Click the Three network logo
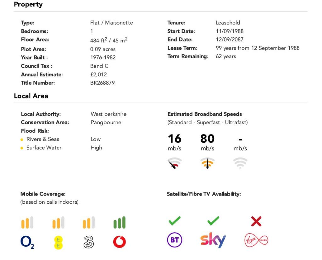Image resolution: width=322 pixels, height=260 pixels. 89,242
